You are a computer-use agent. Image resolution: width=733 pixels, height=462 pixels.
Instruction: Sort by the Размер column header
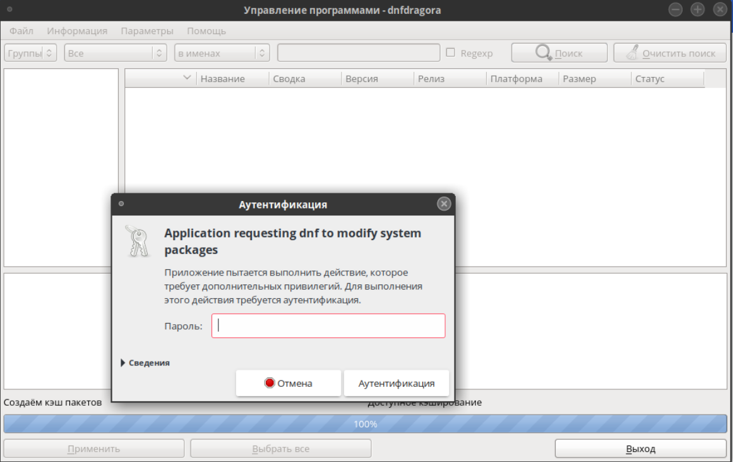(x=595, y=78)
